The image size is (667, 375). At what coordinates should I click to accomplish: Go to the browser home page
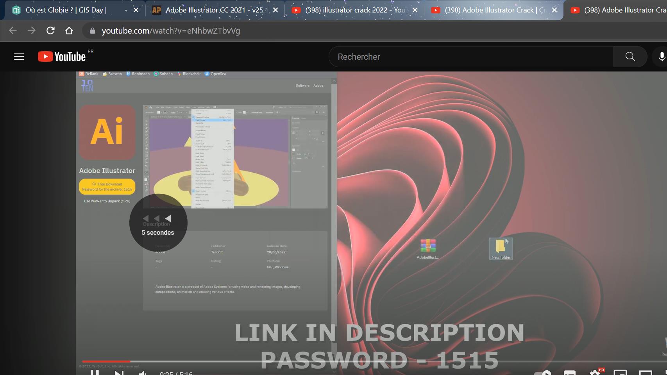point(69,30)
